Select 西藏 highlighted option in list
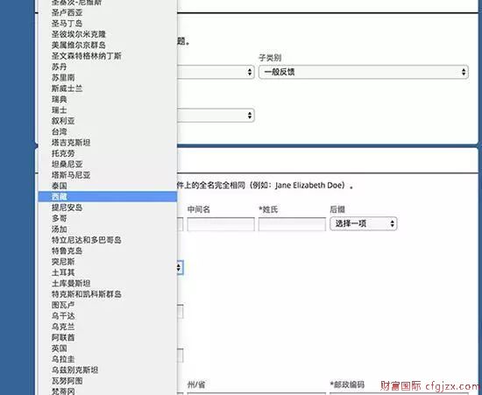482x395 pixels. (107, 196)
